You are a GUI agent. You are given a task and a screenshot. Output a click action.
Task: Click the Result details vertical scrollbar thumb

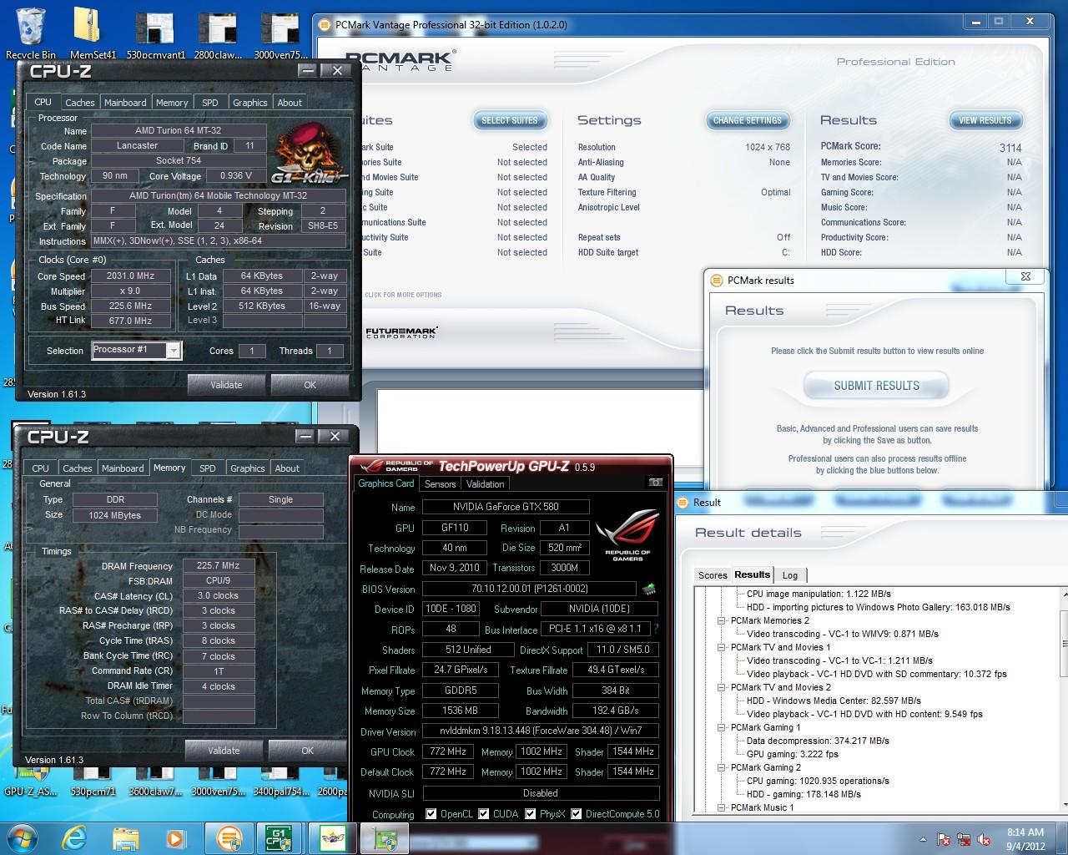coord(1065,643)
